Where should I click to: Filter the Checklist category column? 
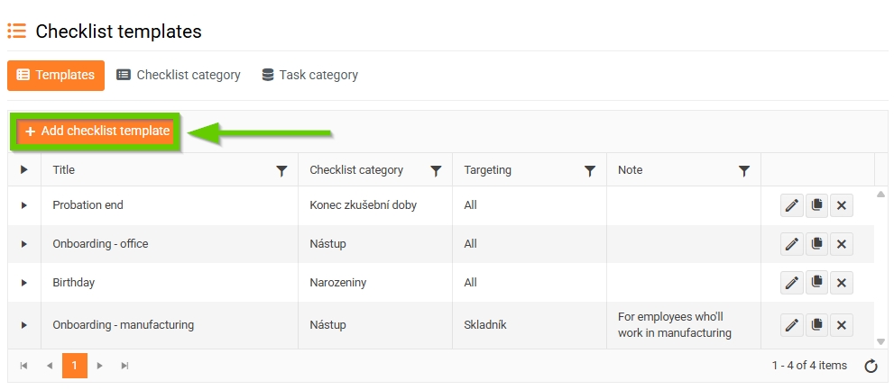[436, 170]
